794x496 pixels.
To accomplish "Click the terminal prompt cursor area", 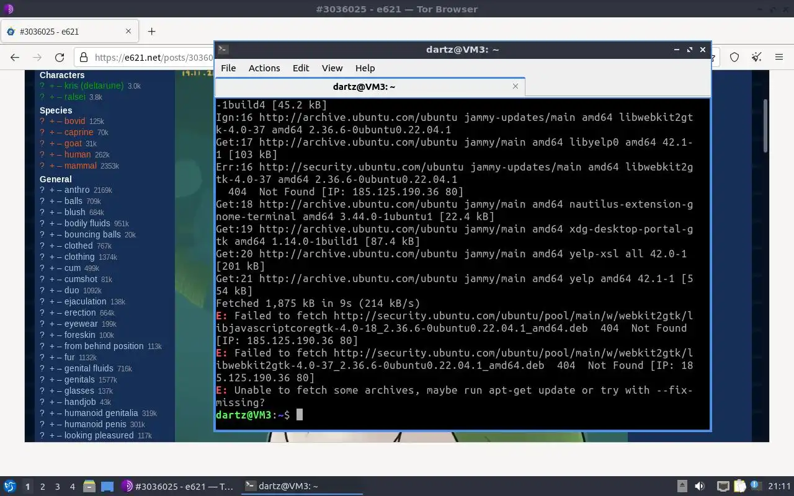I will tap(299, 415).
